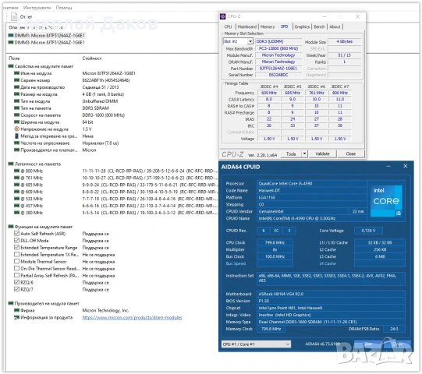This screenshot has width=422, height=374.
Task: Switch to the Mainboard tab in CPU-Z
Action: pyautogui.click(x=247, y=27)
